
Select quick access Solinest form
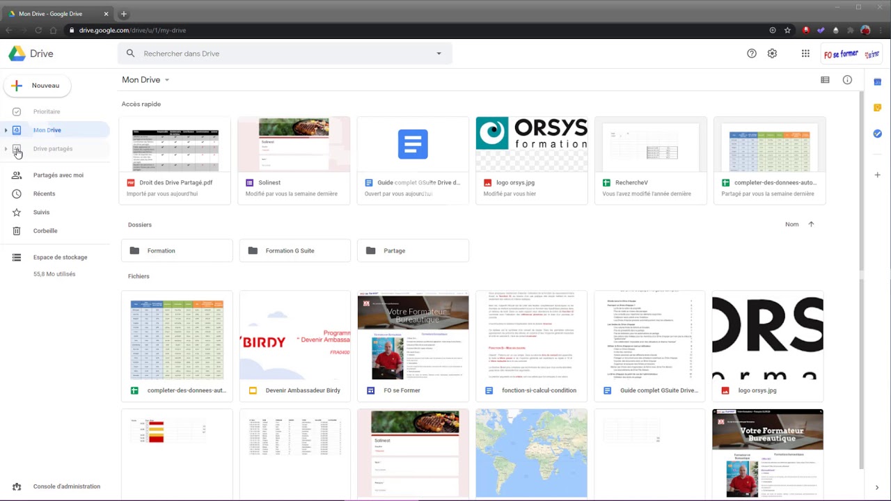coord(294,161)
